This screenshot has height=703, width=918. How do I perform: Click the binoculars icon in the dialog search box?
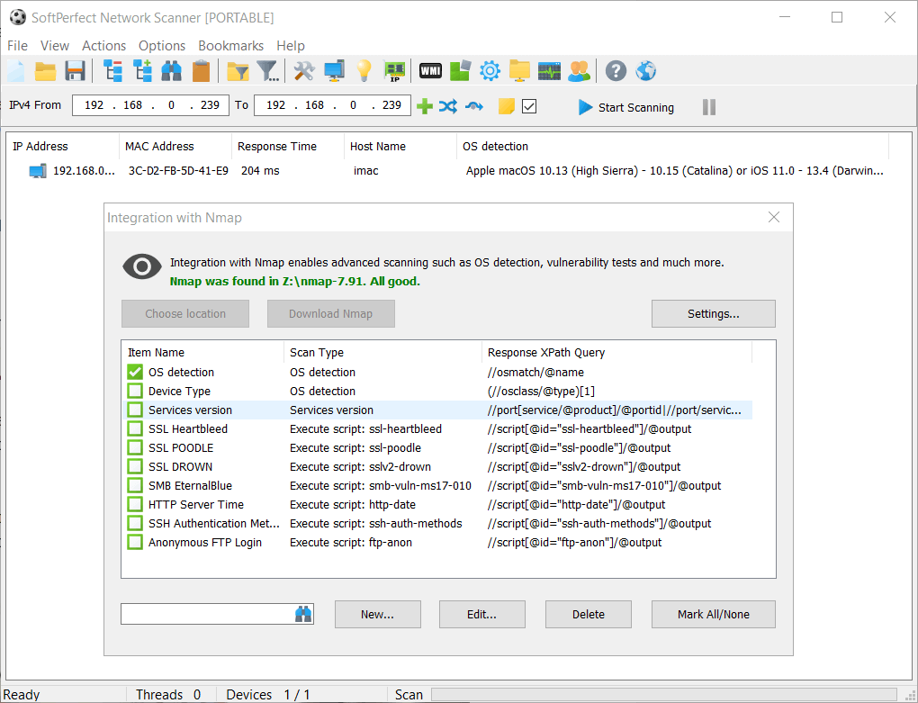tap(303, 614)
